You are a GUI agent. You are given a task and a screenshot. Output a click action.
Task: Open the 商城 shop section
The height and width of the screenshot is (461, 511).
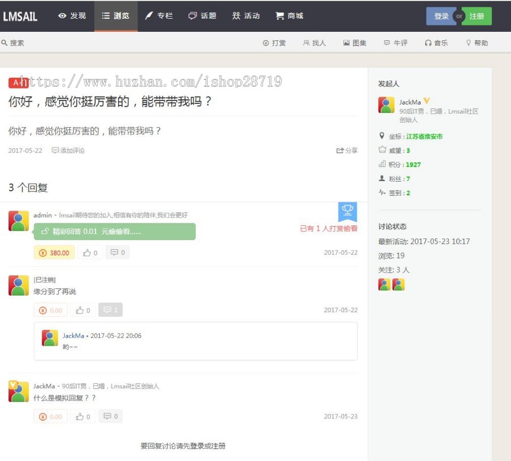289,16
